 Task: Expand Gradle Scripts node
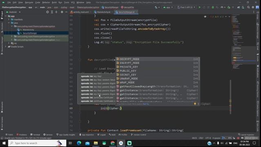point(6,47)
